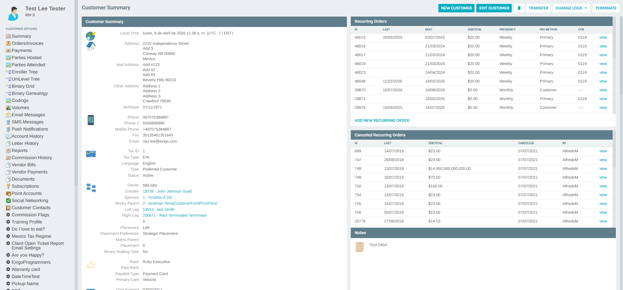
Task: Click the TEst 5454 note text
Action: pos(378,245)
